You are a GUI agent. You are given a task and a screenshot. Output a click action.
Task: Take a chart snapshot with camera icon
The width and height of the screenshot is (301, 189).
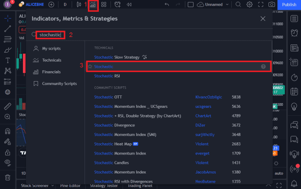(272, 4)
